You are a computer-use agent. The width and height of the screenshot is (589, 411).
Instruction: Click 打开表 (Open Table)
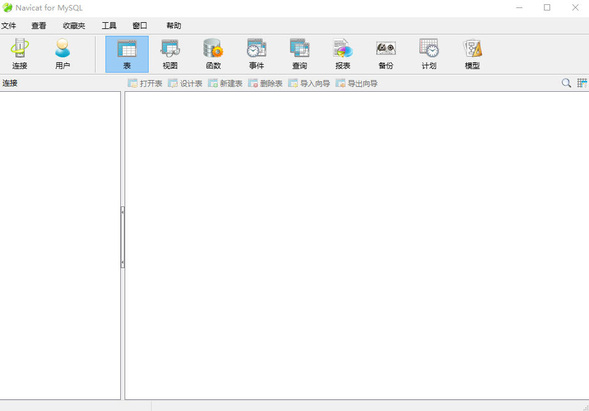click(x=145, y=83)
